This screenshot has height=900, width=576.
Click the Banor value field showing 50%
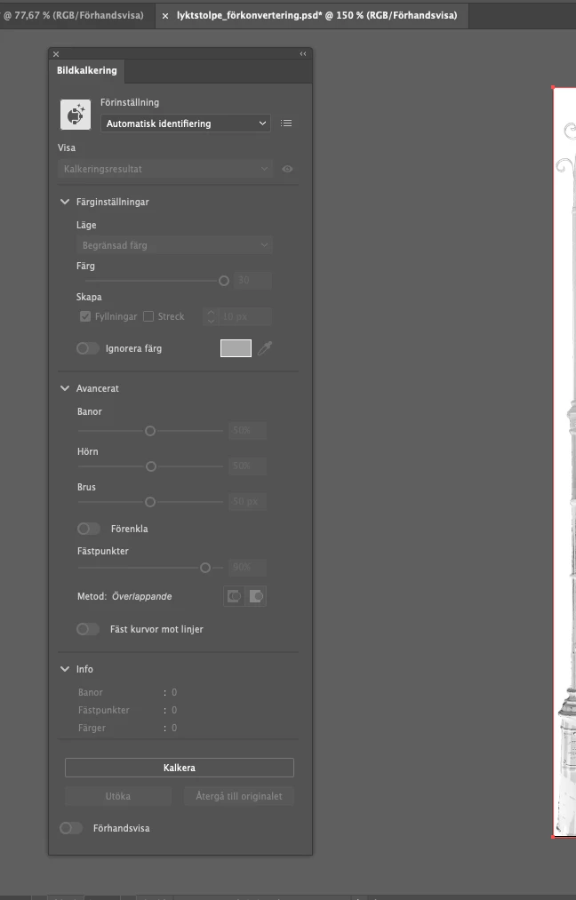pos(247,431)
